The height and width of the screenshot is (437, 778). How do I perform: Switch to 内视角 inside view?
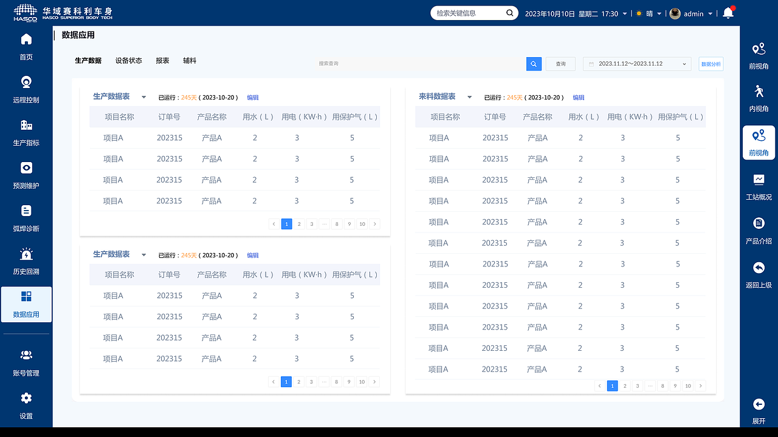click(x=759, y=99)
